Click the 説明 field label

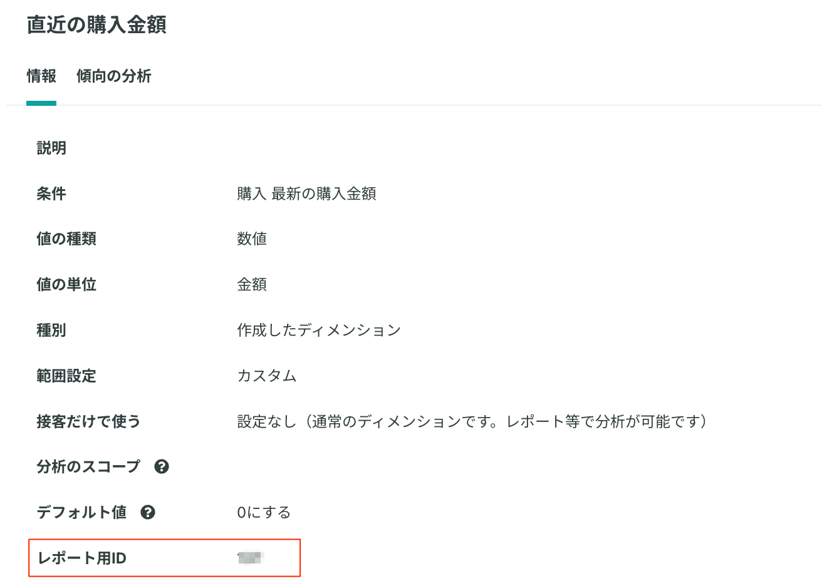point(51,148)
